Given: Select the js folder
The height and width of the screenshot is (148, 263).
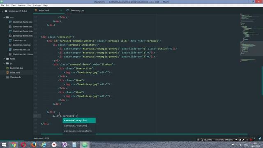Looking at the screenshot, I should 11,63.
